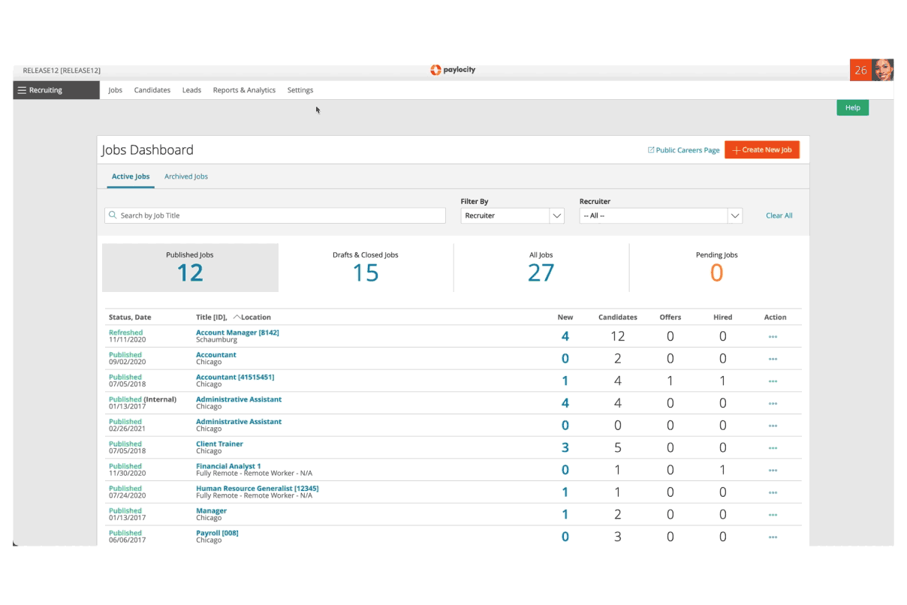
Task: Open action menu for Financial Analyst 1
Action: click(773, 471)
